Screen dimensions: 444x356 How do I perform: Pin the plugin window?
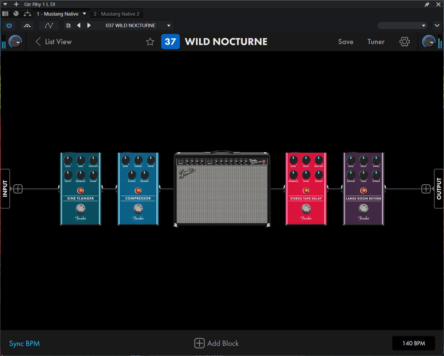(427, 4)
